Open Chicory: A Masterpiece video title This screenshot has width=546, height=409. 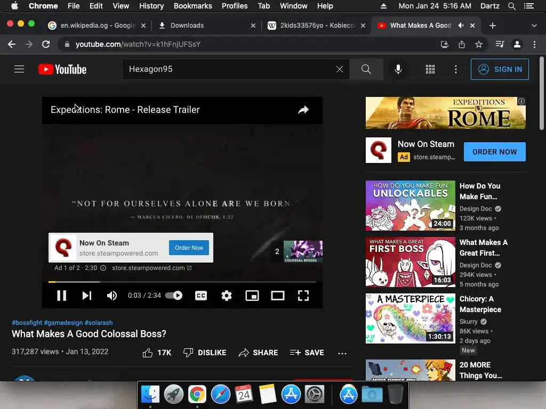(x=480, y=304)
